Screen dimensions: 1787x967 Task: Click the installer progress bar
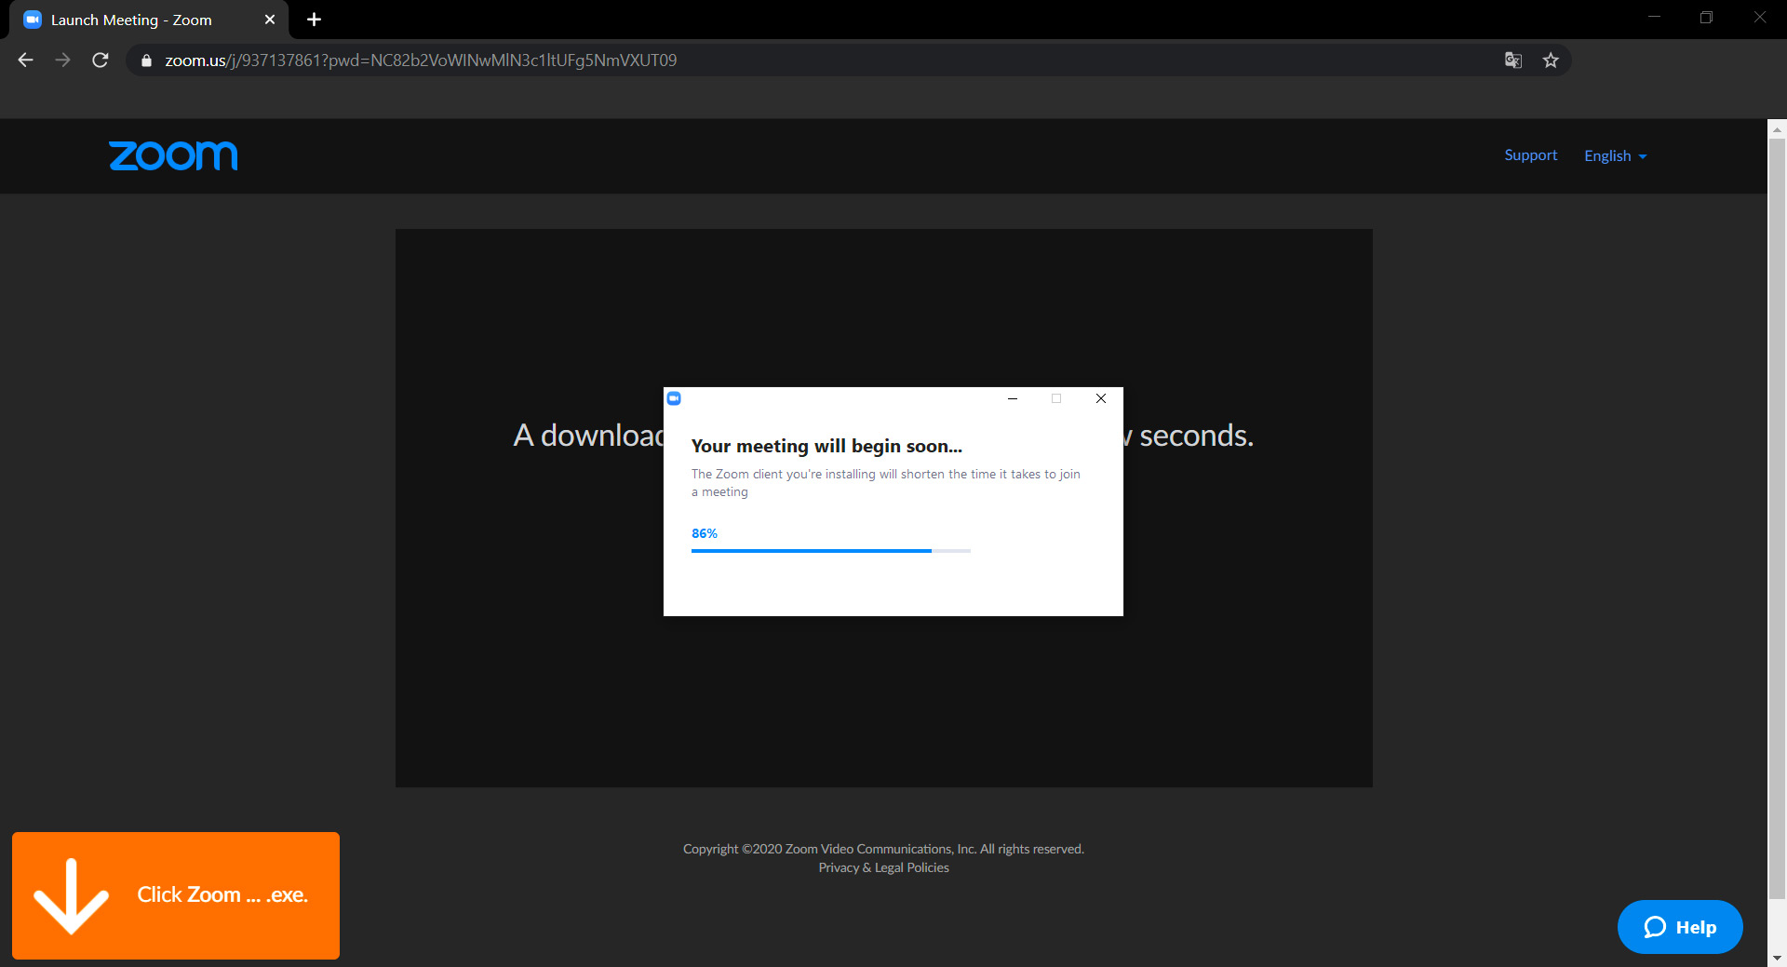(830, 551)
